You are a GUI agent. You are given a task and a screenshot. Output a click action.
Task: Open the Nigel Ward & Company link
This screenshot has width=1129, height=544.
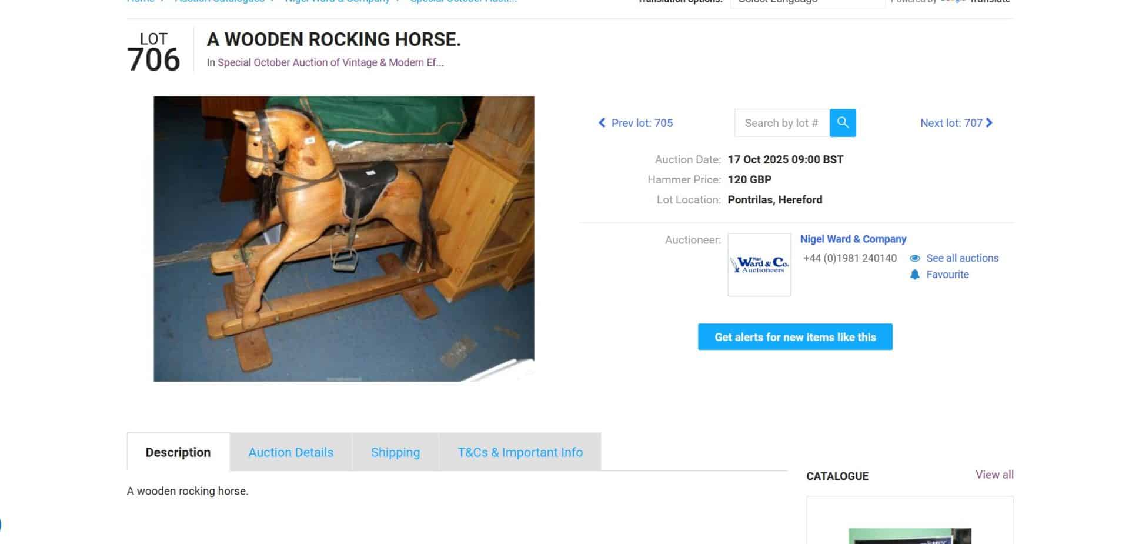coord(853,239)
